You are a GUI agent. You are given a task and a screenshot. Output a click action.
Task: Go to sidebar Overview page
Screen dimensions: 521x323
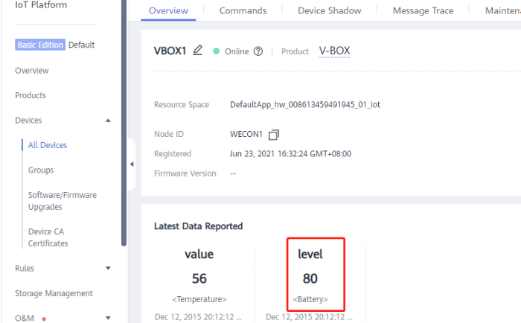point(32,71)
